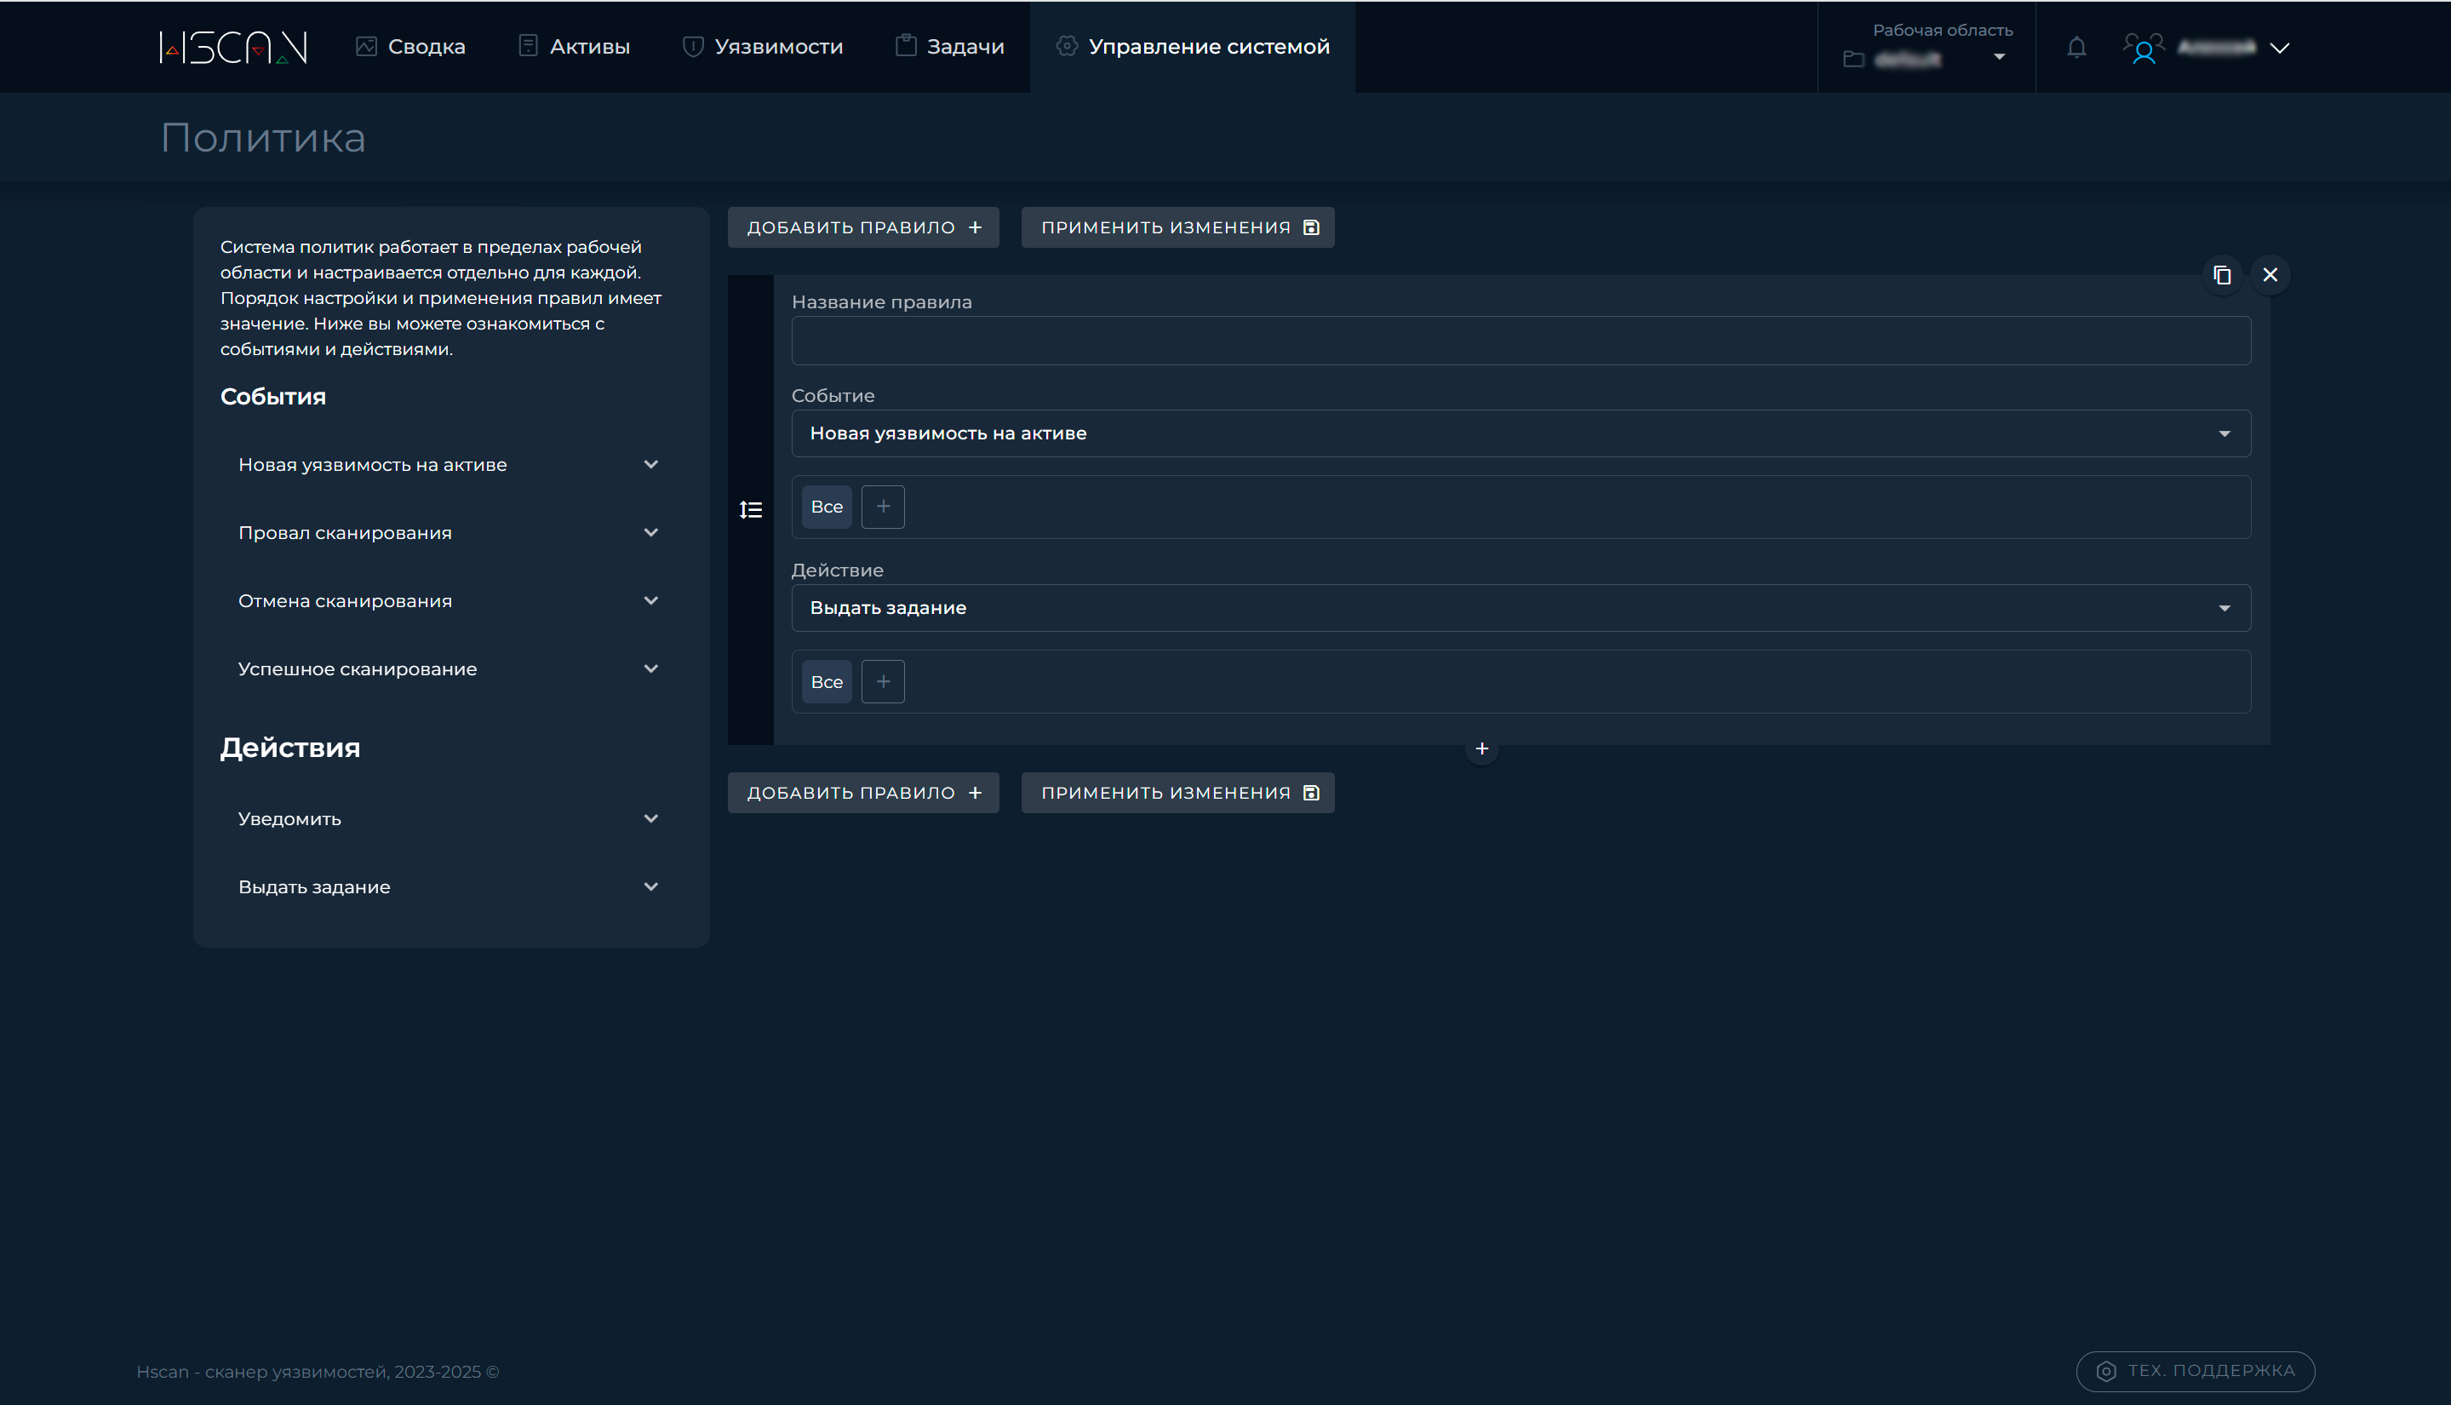Click the copy rule icon
The width and height of the screenshot is (2451, 1405).
(2221, 275)
